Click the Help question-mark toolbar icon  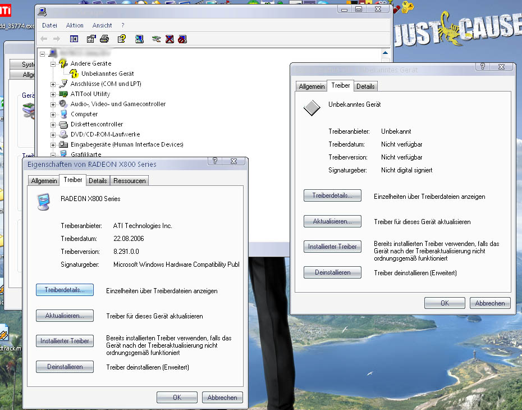click(x=121, y=39)
